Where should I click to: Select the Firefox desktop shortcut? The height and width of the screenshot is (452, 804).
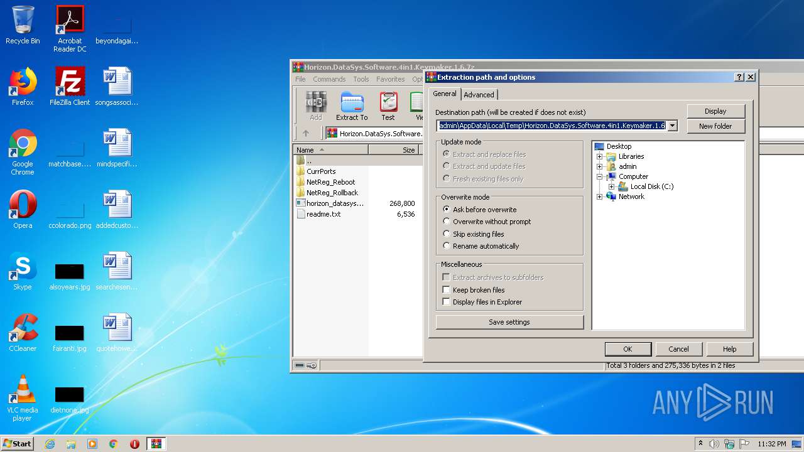click(x=23, y=87)
